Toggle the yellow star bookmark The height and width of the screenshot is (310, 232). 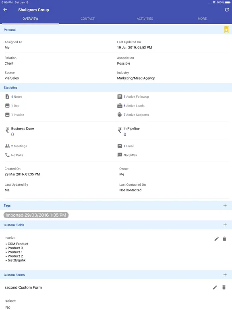(x=226, y=29)
